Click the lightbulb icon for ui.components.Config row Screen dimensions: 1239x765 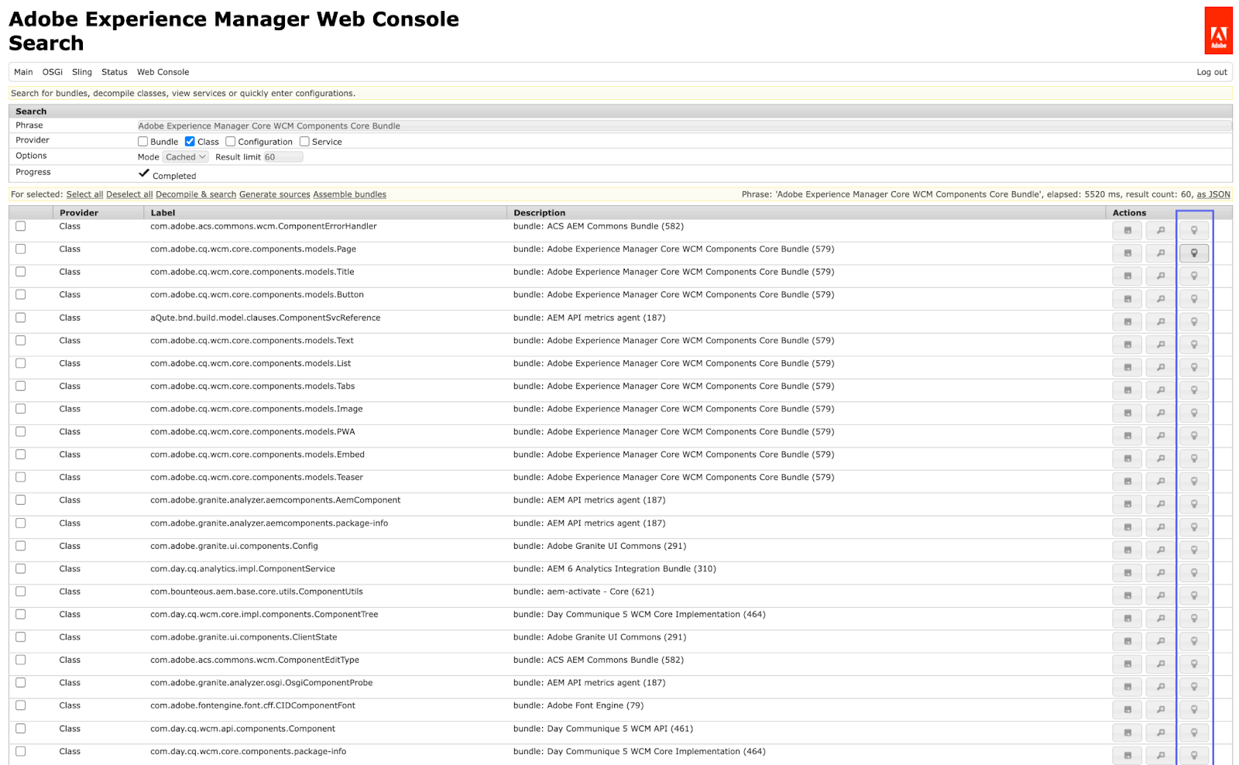tap(1193, 550)
